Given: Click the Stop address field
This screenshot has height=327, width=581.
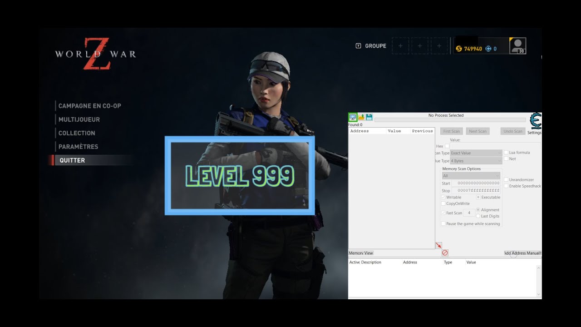Looking at the screenshot, I should (x=476, y=190).
